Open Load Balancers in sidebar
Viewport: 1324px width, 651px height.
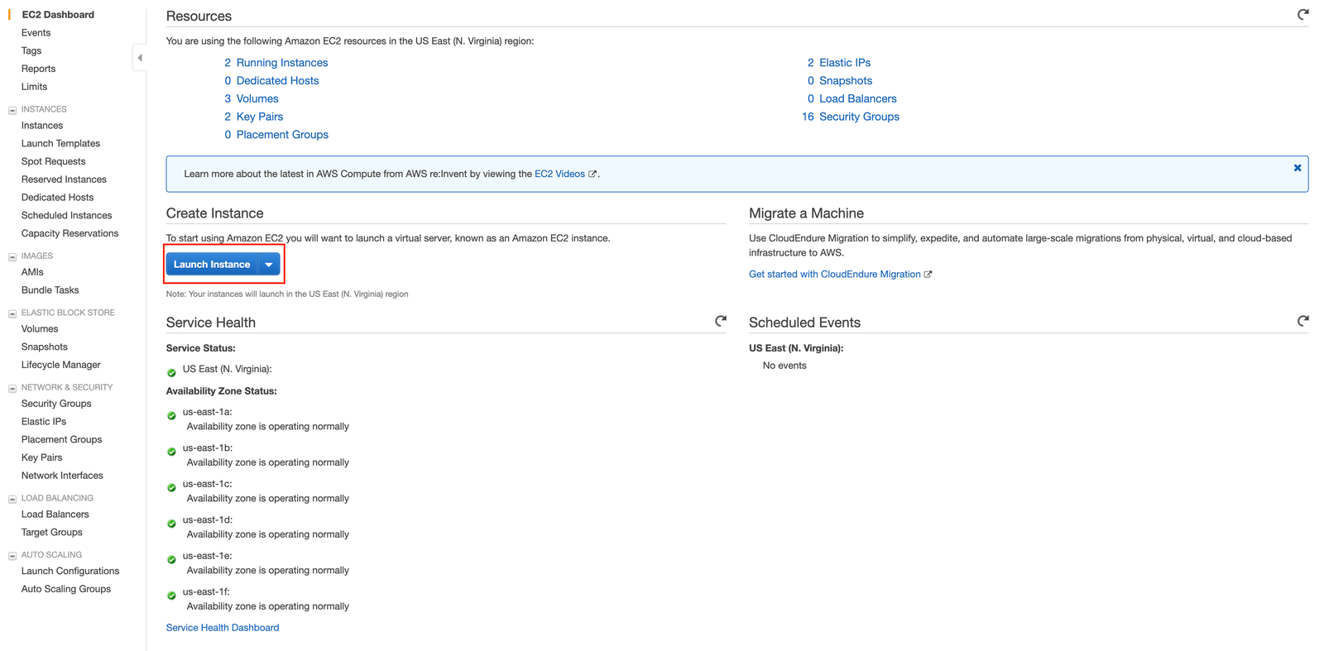tap(55, 515)
